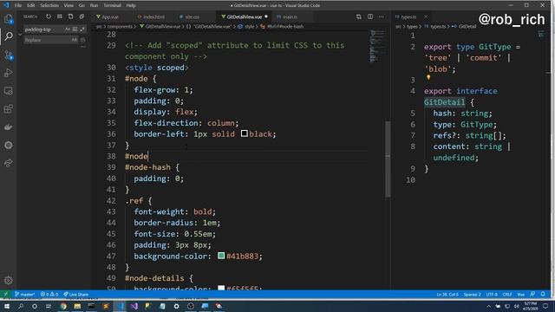Screen dimensions: 555x312
Task: Click the Replace All icon beside Replace field
Action: (x=83, y=40)
